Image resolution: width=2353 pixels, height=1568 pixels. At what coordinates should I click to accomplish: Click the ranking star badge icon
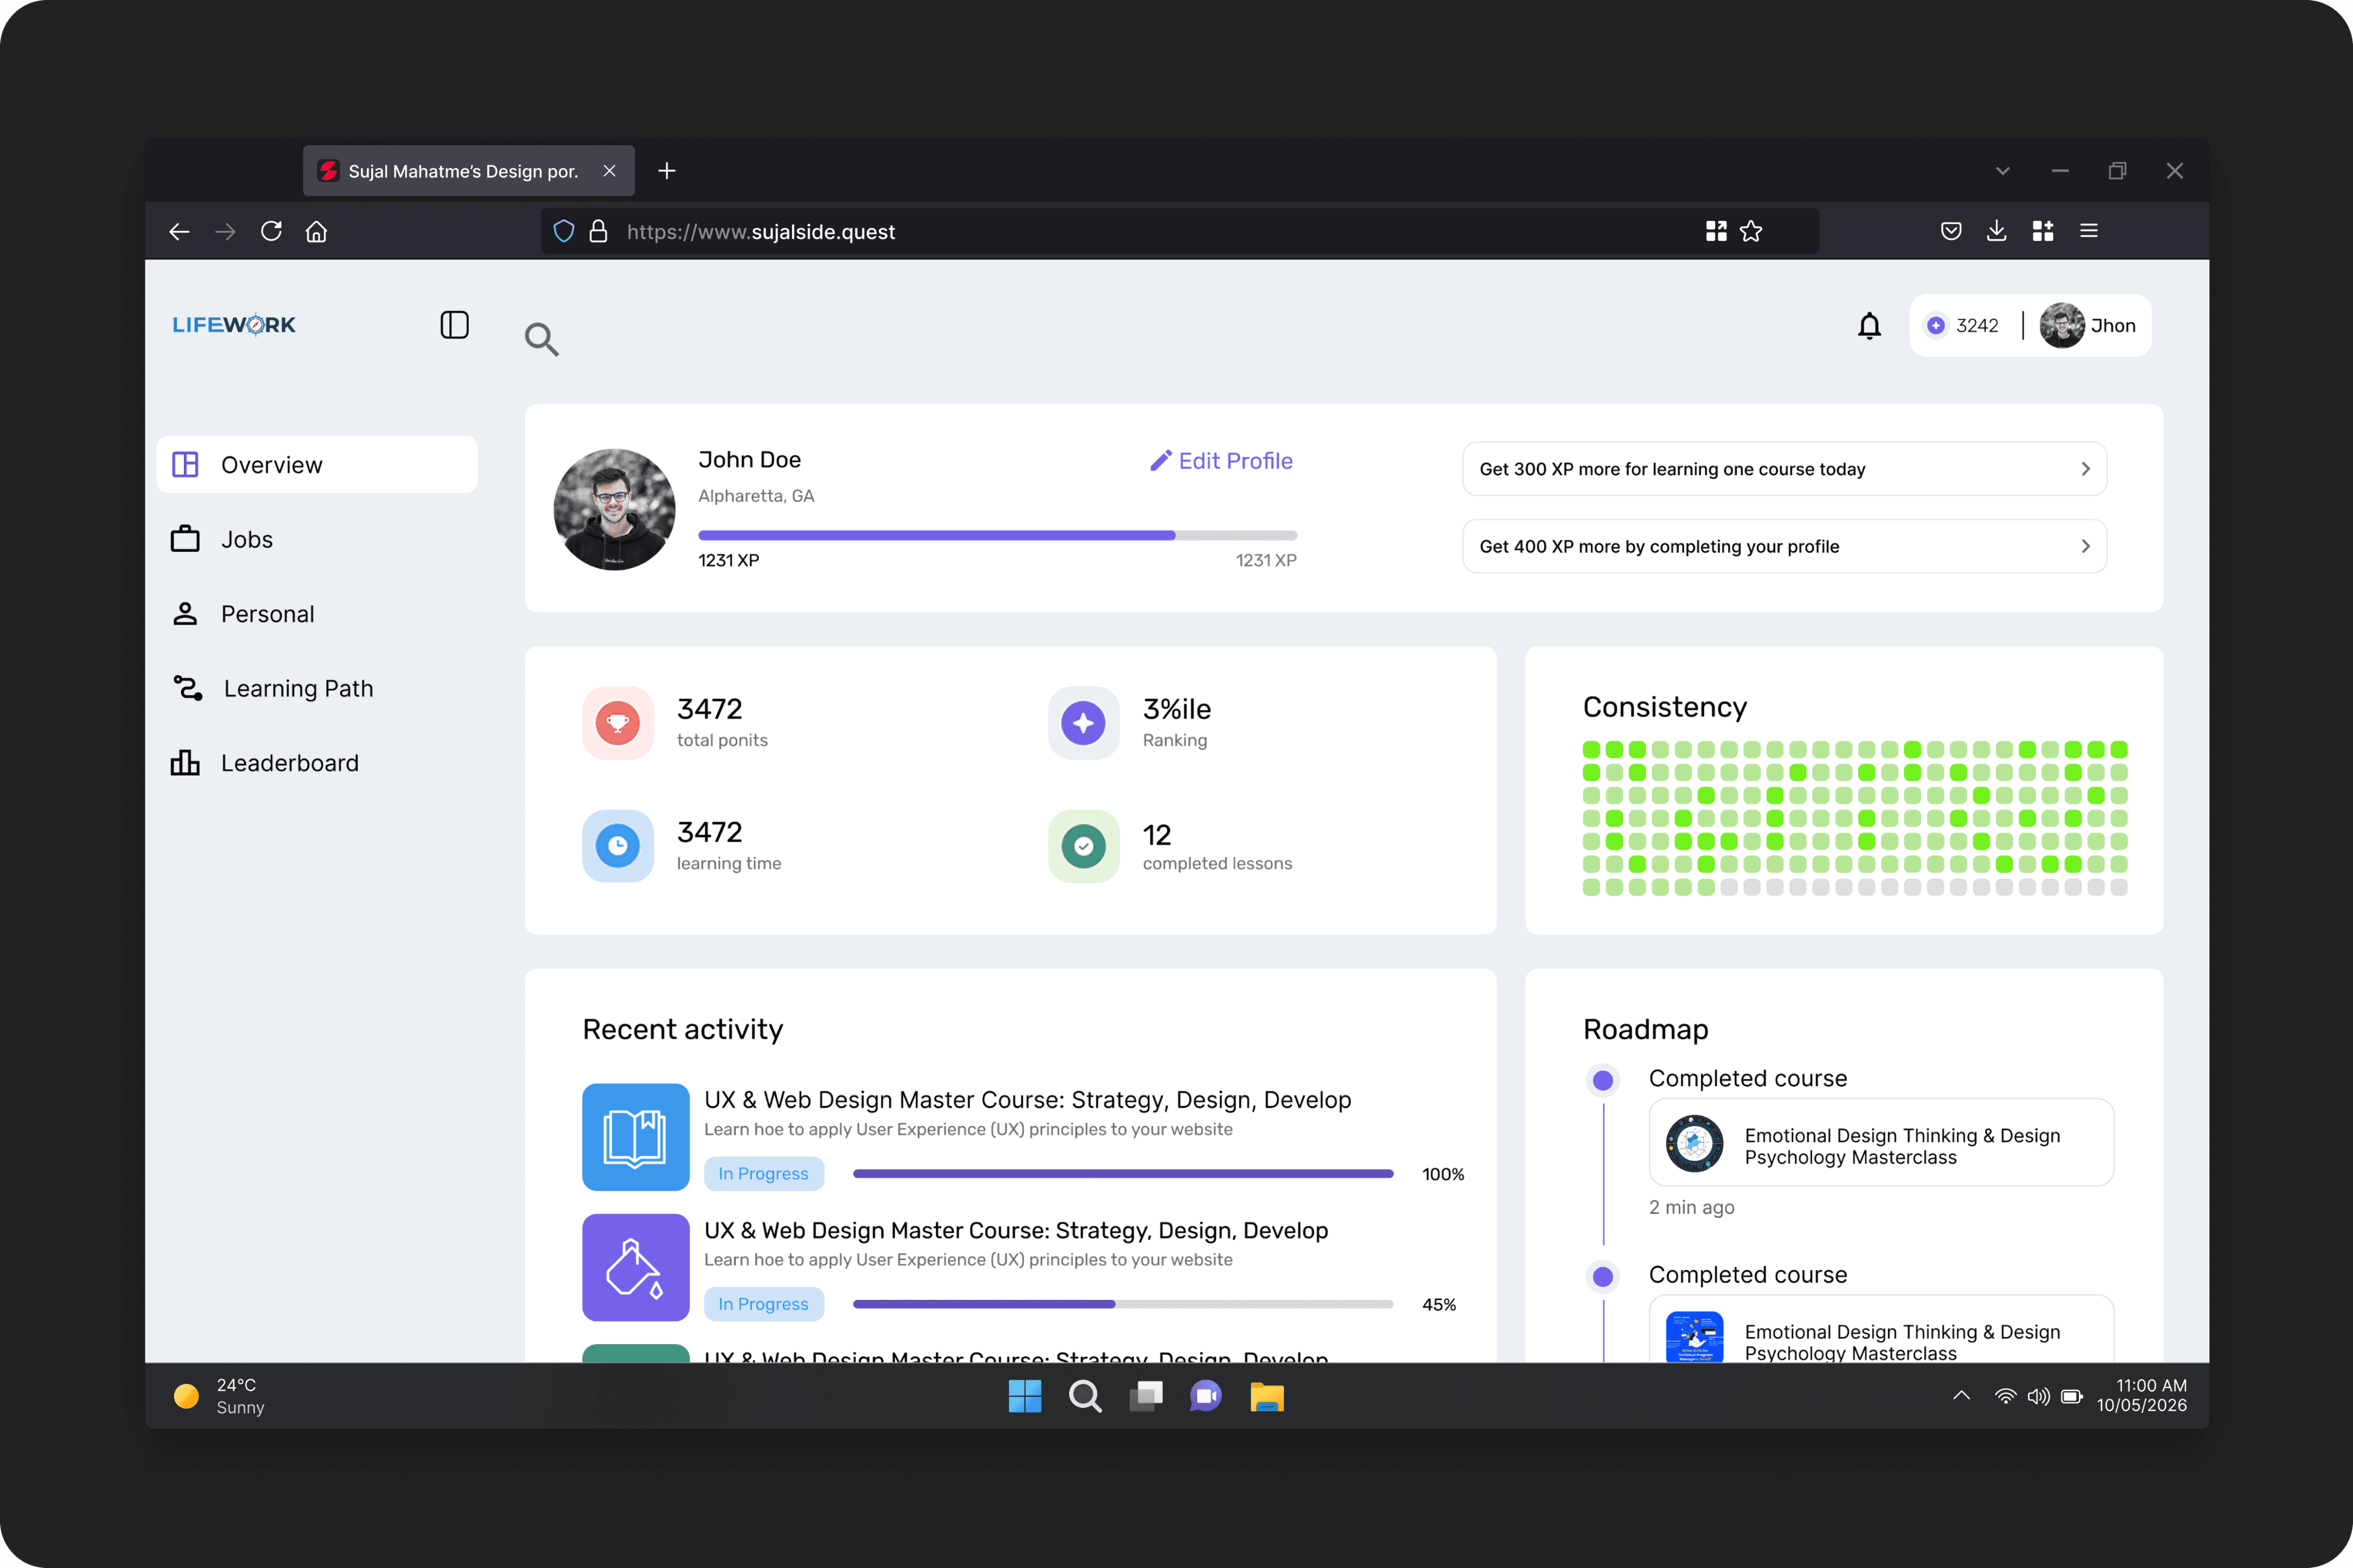[x=1082, y=723]
